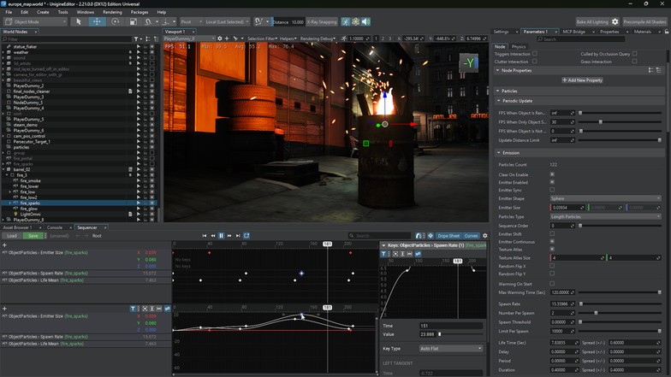Toggle the physics atom icon in toolbar
Screen dimensions: 671x377
tap(356, 21)
